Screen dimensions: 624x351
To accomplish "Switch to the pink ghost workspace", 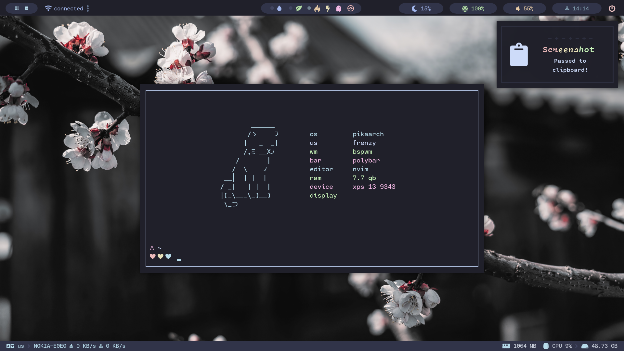I will 339,8.
